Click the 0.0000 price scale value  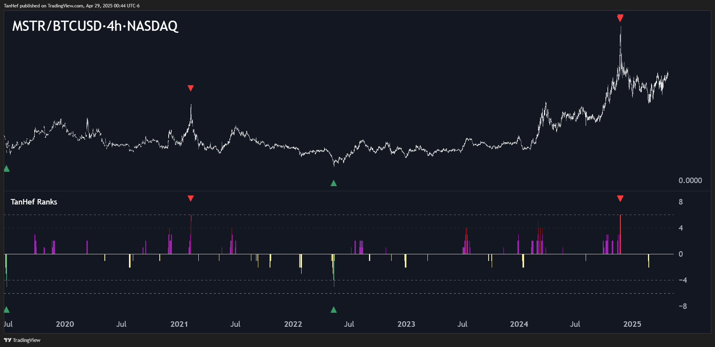pos(690,180)
